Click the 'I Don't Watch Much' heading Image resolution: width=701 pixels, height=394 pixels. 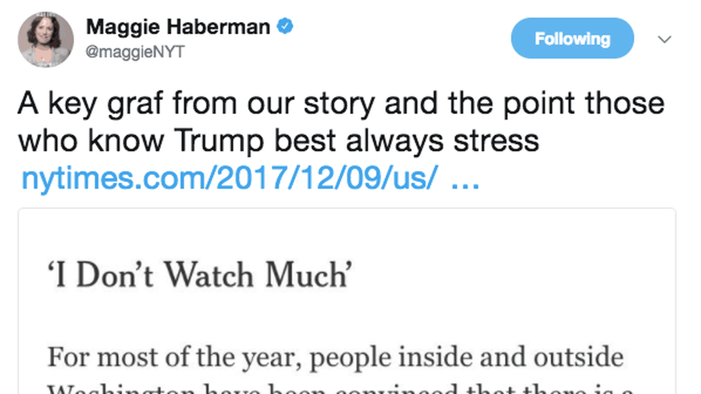coord(200,274)
